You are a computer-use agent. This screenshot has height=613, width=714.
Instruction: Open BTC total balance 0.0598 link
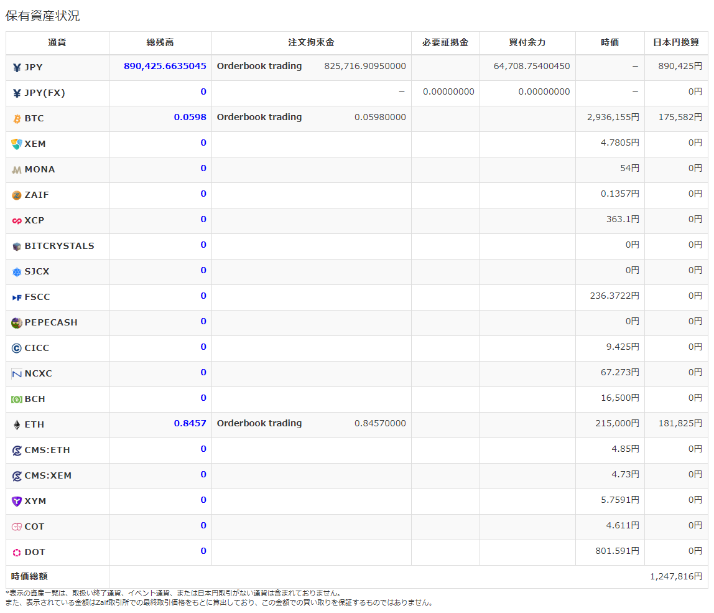(x=190, y=117)
